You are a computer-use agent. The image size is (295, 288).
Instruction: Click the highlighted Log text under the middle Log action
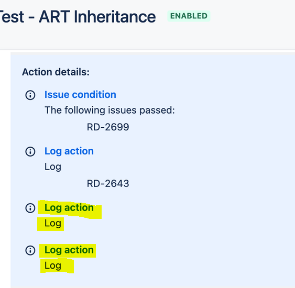point(53,224)
